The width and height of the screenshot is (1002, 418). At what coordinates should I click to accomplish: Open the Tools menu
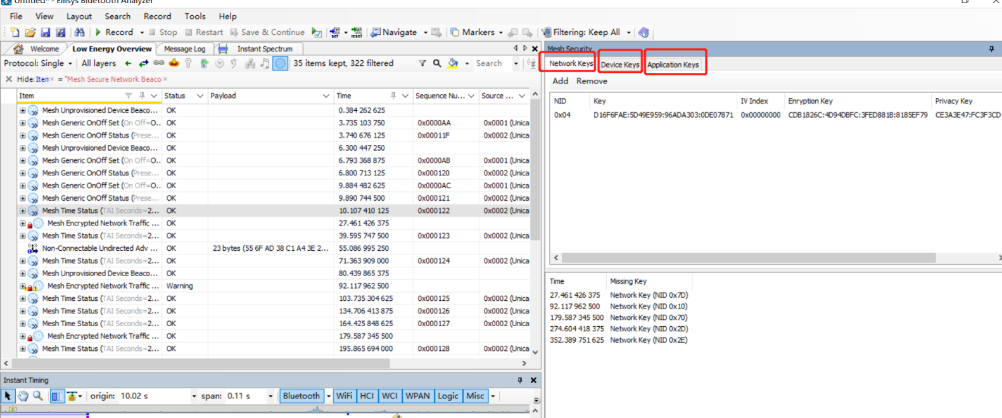click(195, 16)
